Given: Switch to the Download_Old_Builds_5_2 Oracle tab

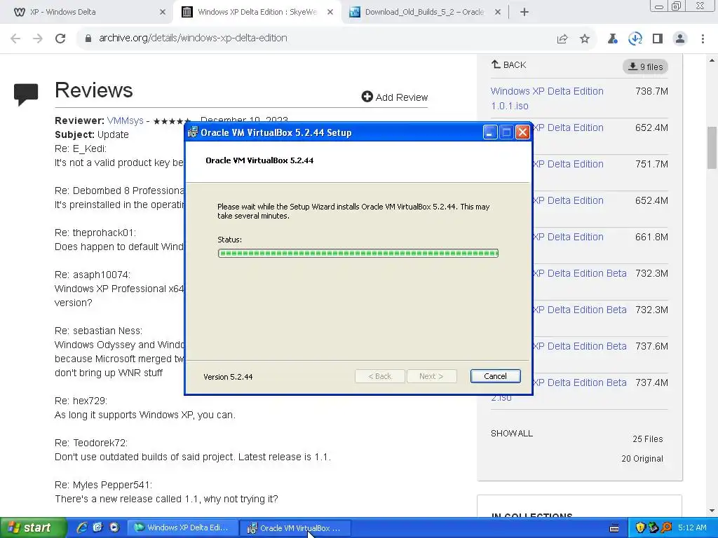Looking at the screenshot, I should tap(424, 13).
